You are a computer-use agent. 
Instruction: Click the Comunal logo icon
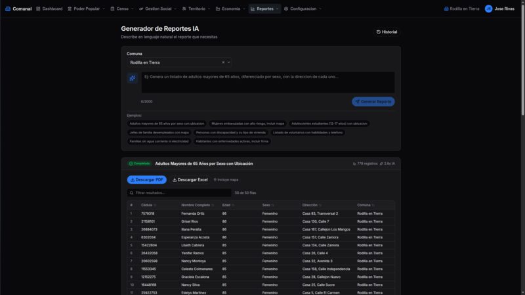pyautogui.click(x=8, y=9)
